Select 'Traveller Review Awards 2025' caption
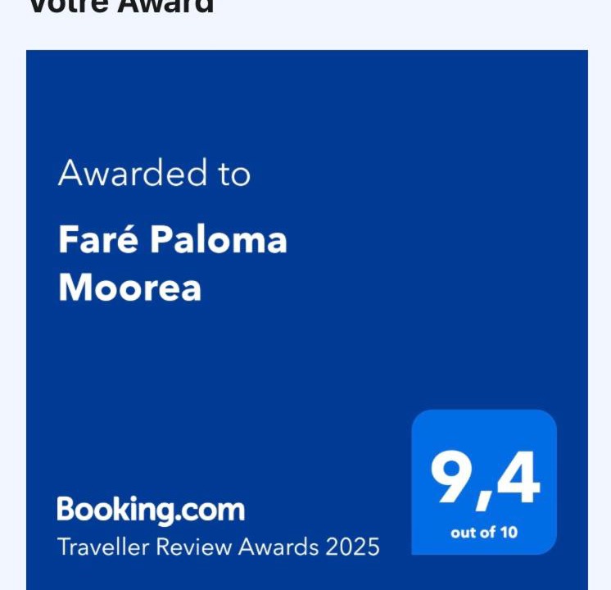The width and height of the screenshot is (611, 590). [218, 547]
